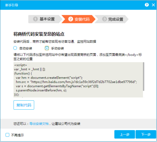Select step 2 安装代码
The height and width of the screenshot is (142, 157).
(79, 19)
